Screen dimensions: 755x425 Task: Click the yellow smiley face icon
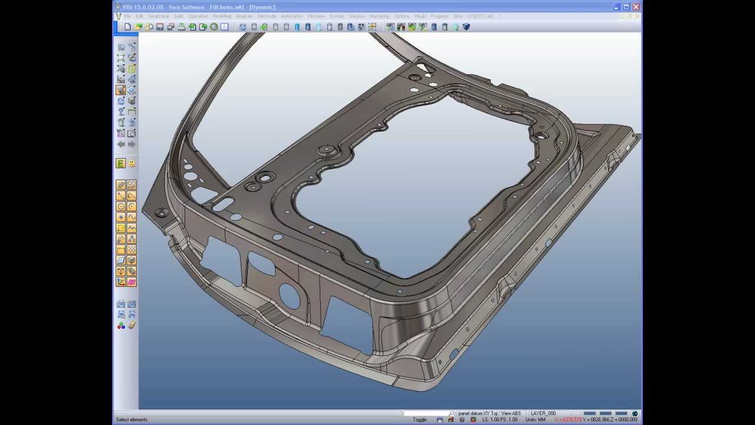tap(132, 164)
